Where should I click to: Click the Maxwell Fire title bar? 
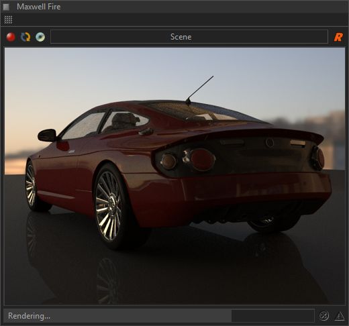pyautogui.click(x=174, y=7)
